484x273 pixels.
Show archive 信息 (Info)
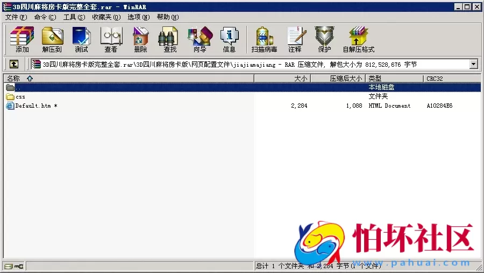point(229,39)
